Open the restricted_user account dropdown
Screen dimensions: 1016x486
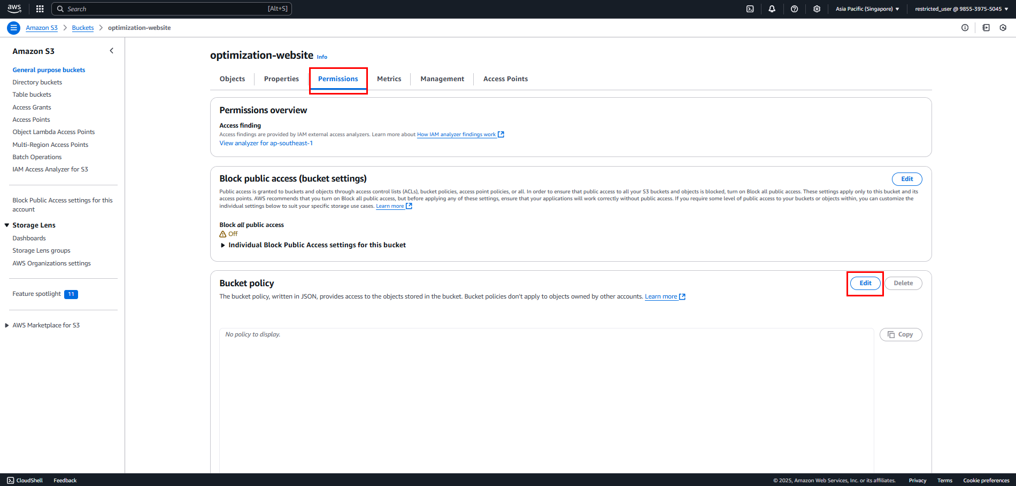tap(961, 9)
